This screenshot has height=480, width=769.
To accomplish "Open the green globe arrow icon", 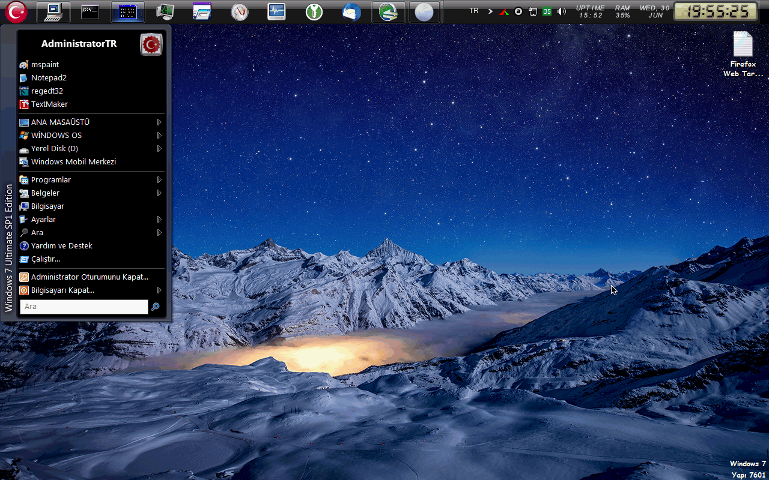I will point(388,11).
